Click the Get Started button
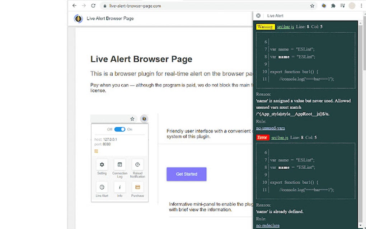The image size is (366, 229). 186,174
